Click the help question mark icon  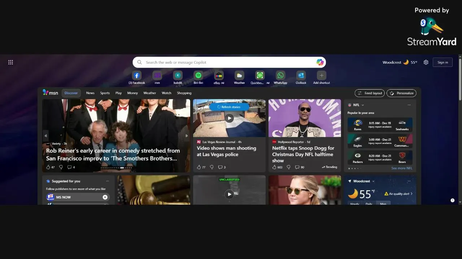click(x=453, y=200)
